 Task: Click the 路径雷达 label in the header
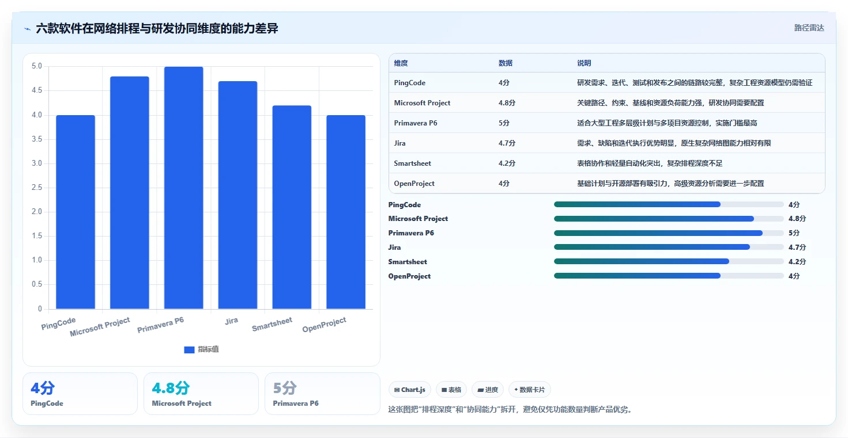809,28
